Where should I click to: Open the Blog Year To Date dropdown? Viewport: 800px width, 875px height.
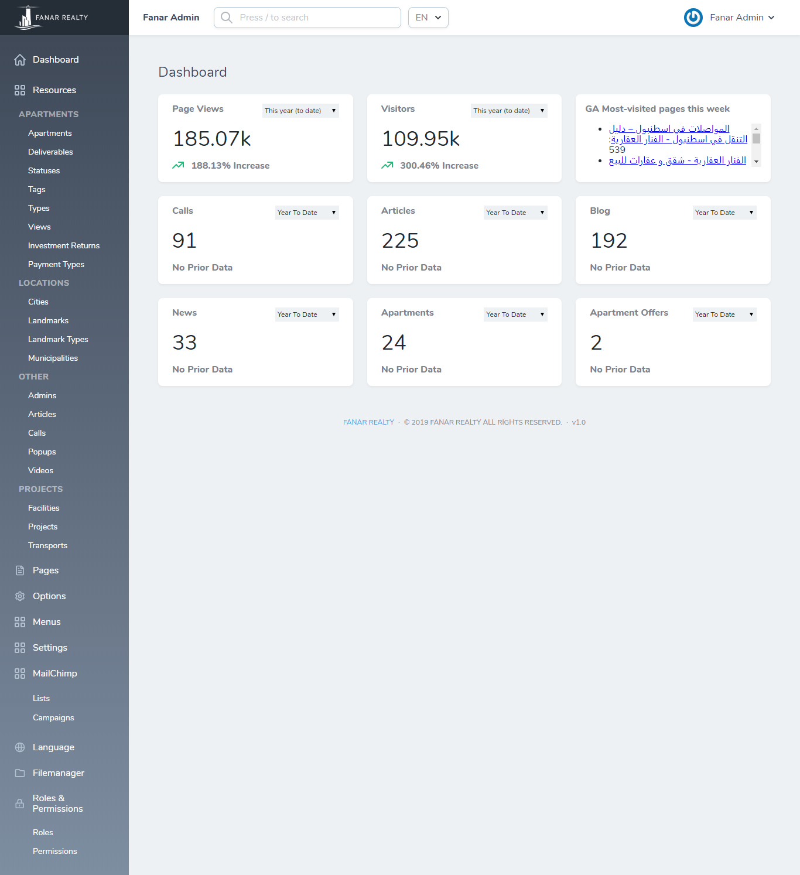(x=724, y=213)
